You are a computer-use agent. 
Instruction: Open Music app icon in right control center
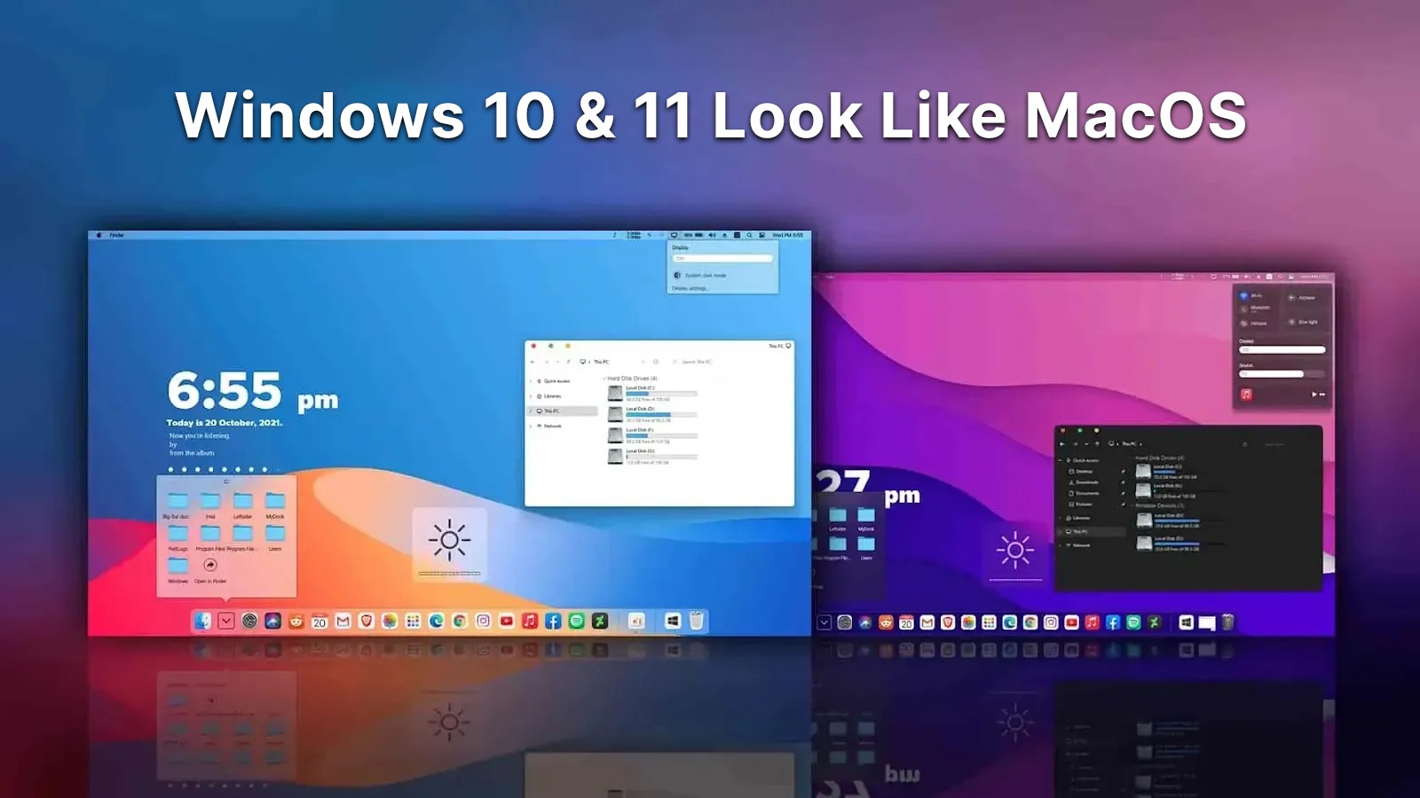(1246, 395)
